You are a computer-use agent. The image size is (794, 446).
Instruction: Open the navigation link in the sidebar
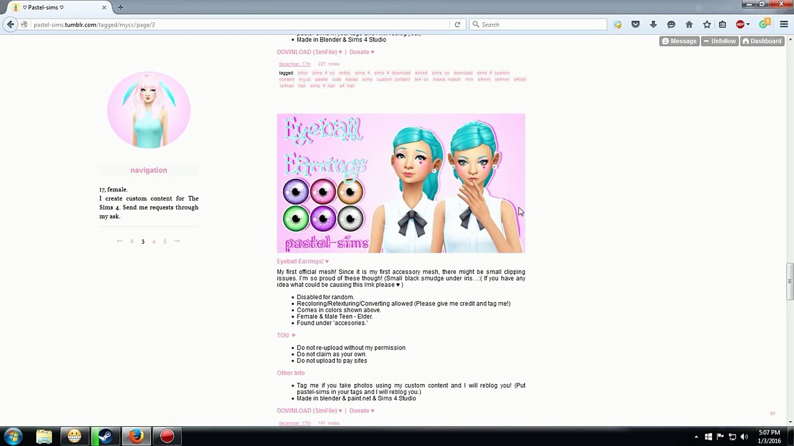coord(149,170)
